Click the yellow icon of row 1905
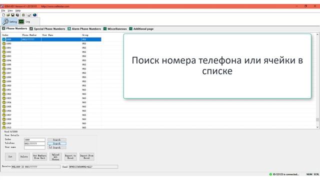Image resolution: width=320 pixels, height=180 pixels. [4, 106]
